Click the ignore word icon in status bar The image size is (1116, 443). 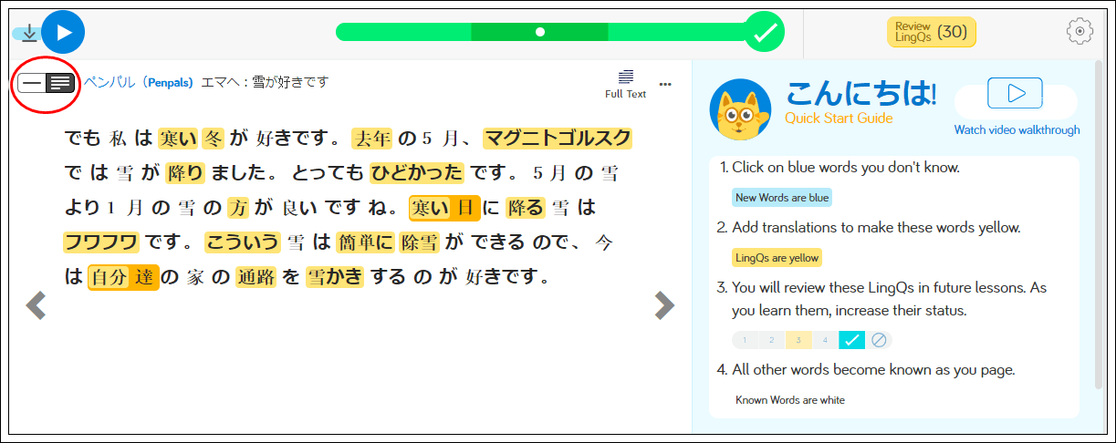[879, 340]
